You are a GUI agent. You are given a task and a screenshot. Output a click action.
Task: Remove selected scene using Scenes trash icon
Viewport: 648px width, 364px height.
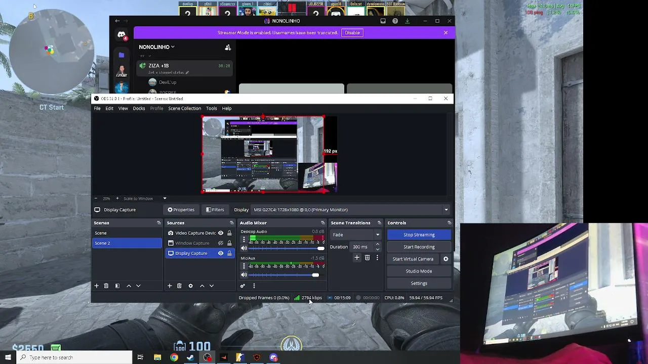(106, 286)
